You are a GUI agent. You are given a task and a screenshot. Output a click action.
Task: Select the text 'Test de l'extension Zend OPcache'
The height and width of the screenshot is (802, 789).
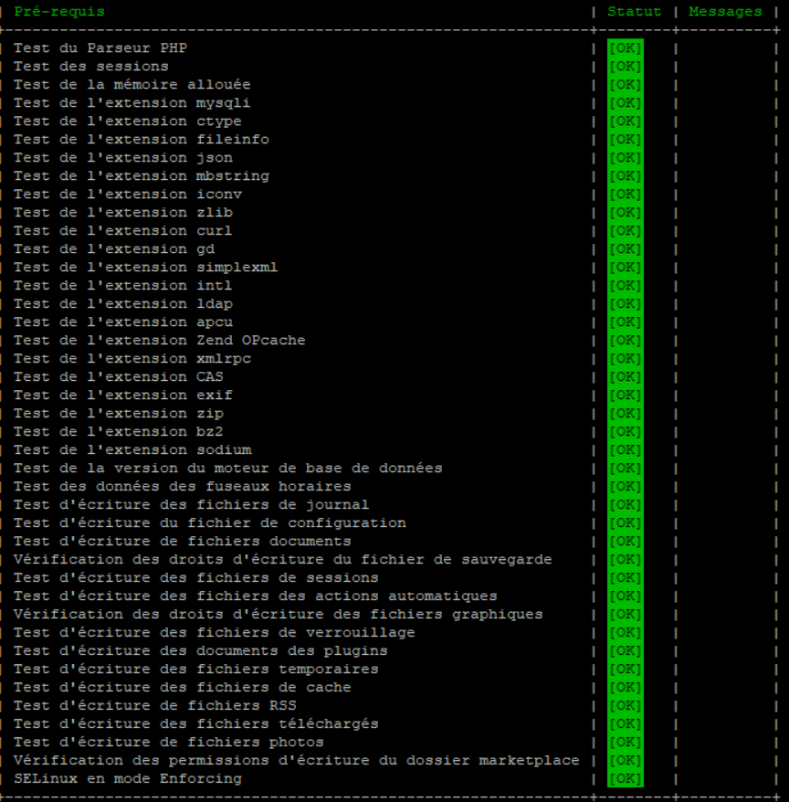pos(160,340)
